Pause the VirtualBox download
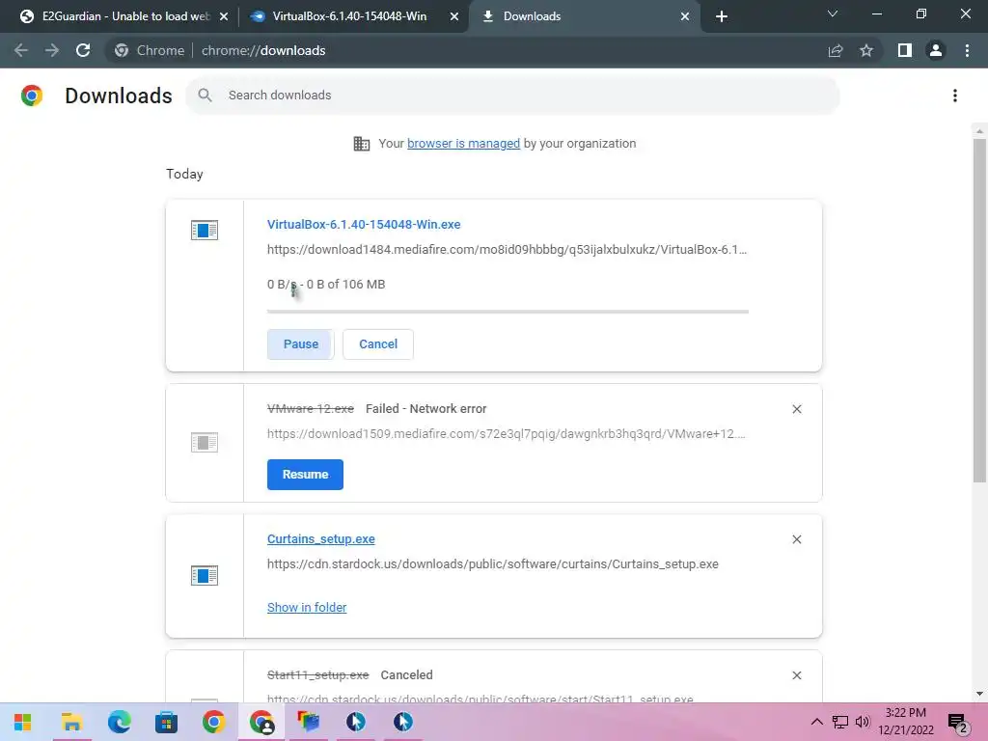Image resolution: width=988 pixels, height=741 pixels. coord(301,344)
